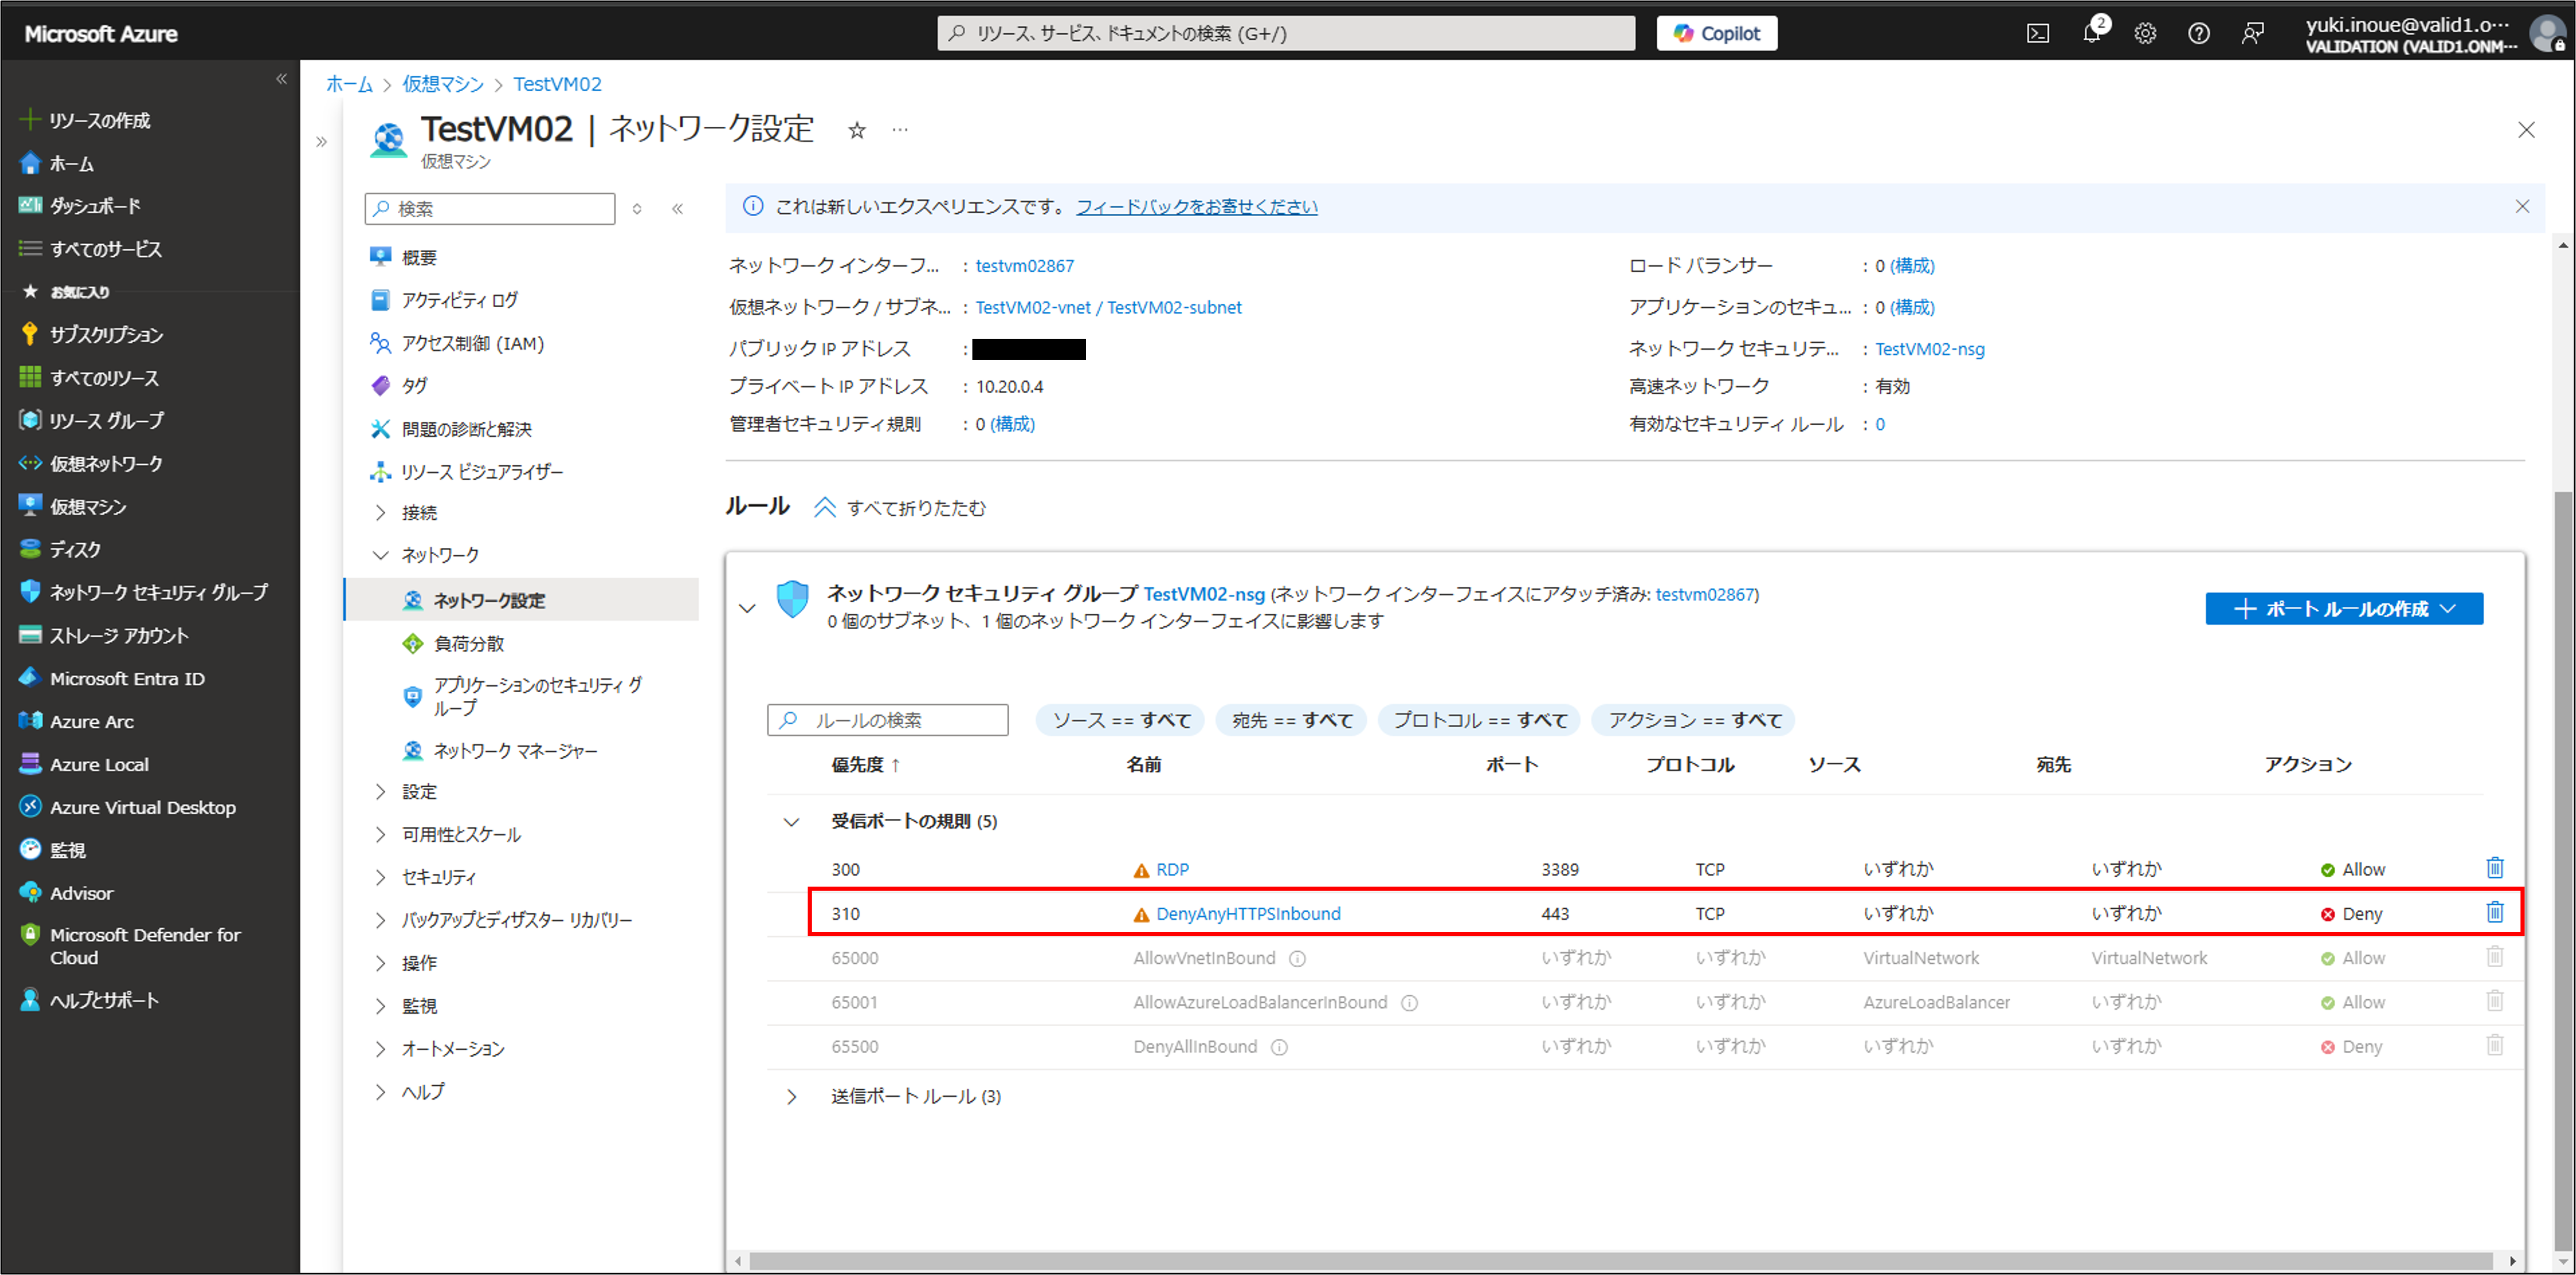The width and height of the screenshot is (2576, 1275).
Task: Show info for DenyAllInBound rule
Action: 1279,1047
